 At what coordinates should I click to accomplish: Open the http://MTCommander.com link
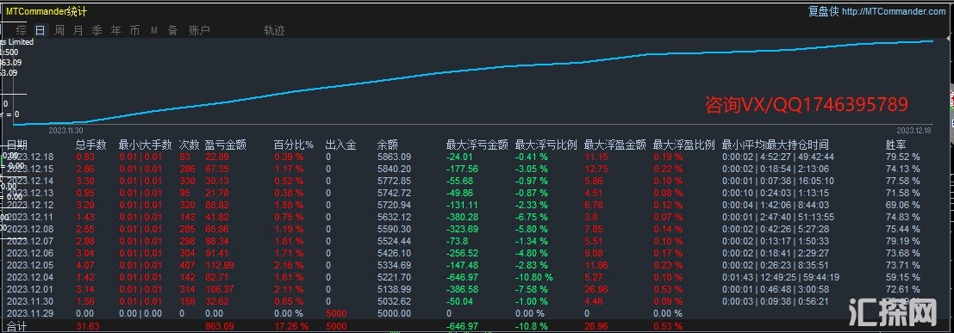click(x=894, y=11)
